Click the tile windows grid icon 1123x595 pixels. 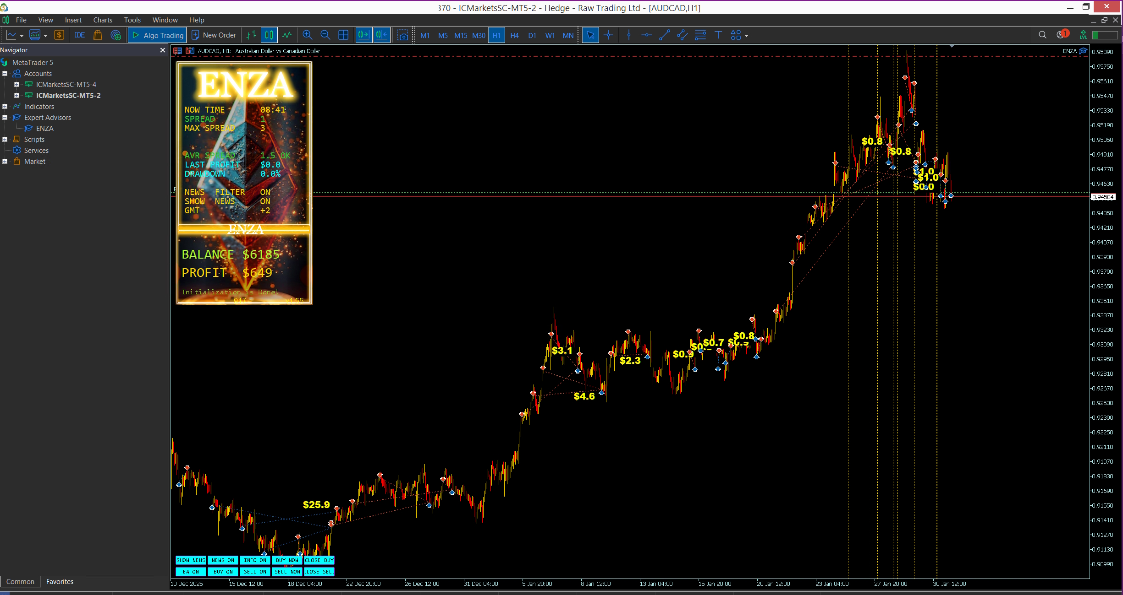(343, 35)
